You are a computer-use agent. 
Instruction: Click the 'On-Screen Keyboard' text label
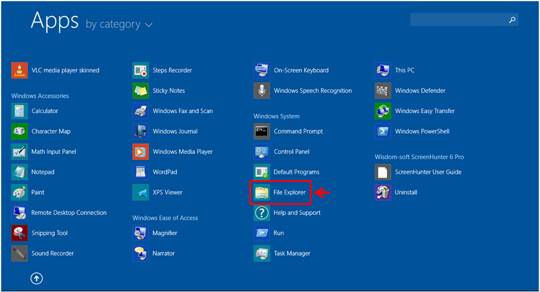pyautogui.click(x=301, y=70)
